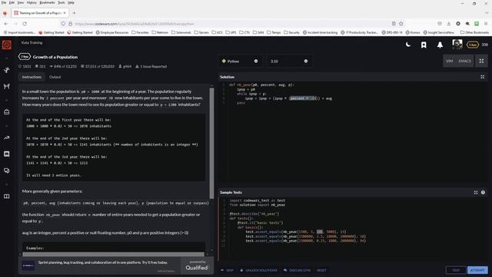Screen dimensions: 492x277
Task: Open browser Help menu
Action: (71, 2)
